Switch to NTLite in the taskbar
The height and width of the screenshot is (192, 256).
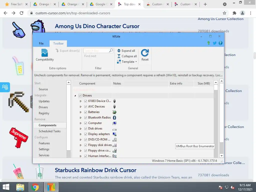[51, 187]
